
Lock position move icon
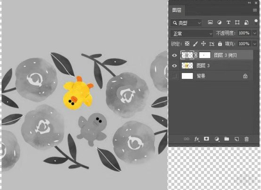[204, 44]
